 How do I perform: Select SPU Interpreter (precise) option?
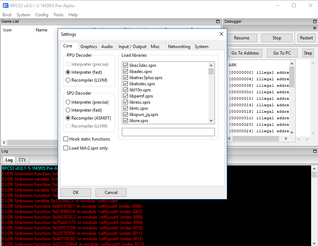point(68,102)
